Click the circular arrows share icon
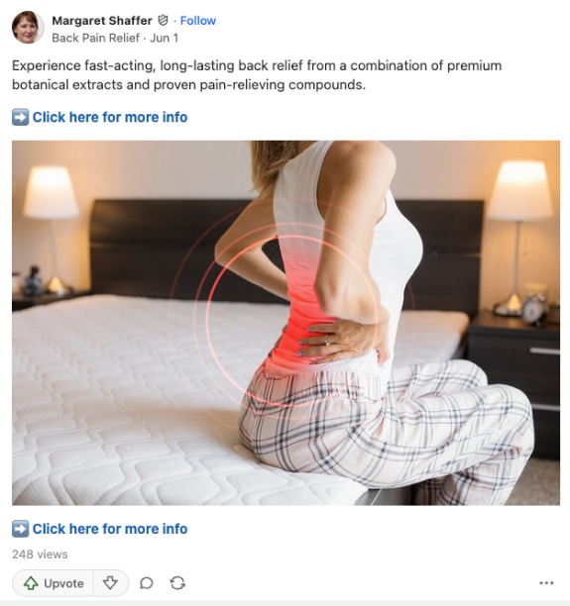The width and height of the screenshot is (570, 606). 177,583
